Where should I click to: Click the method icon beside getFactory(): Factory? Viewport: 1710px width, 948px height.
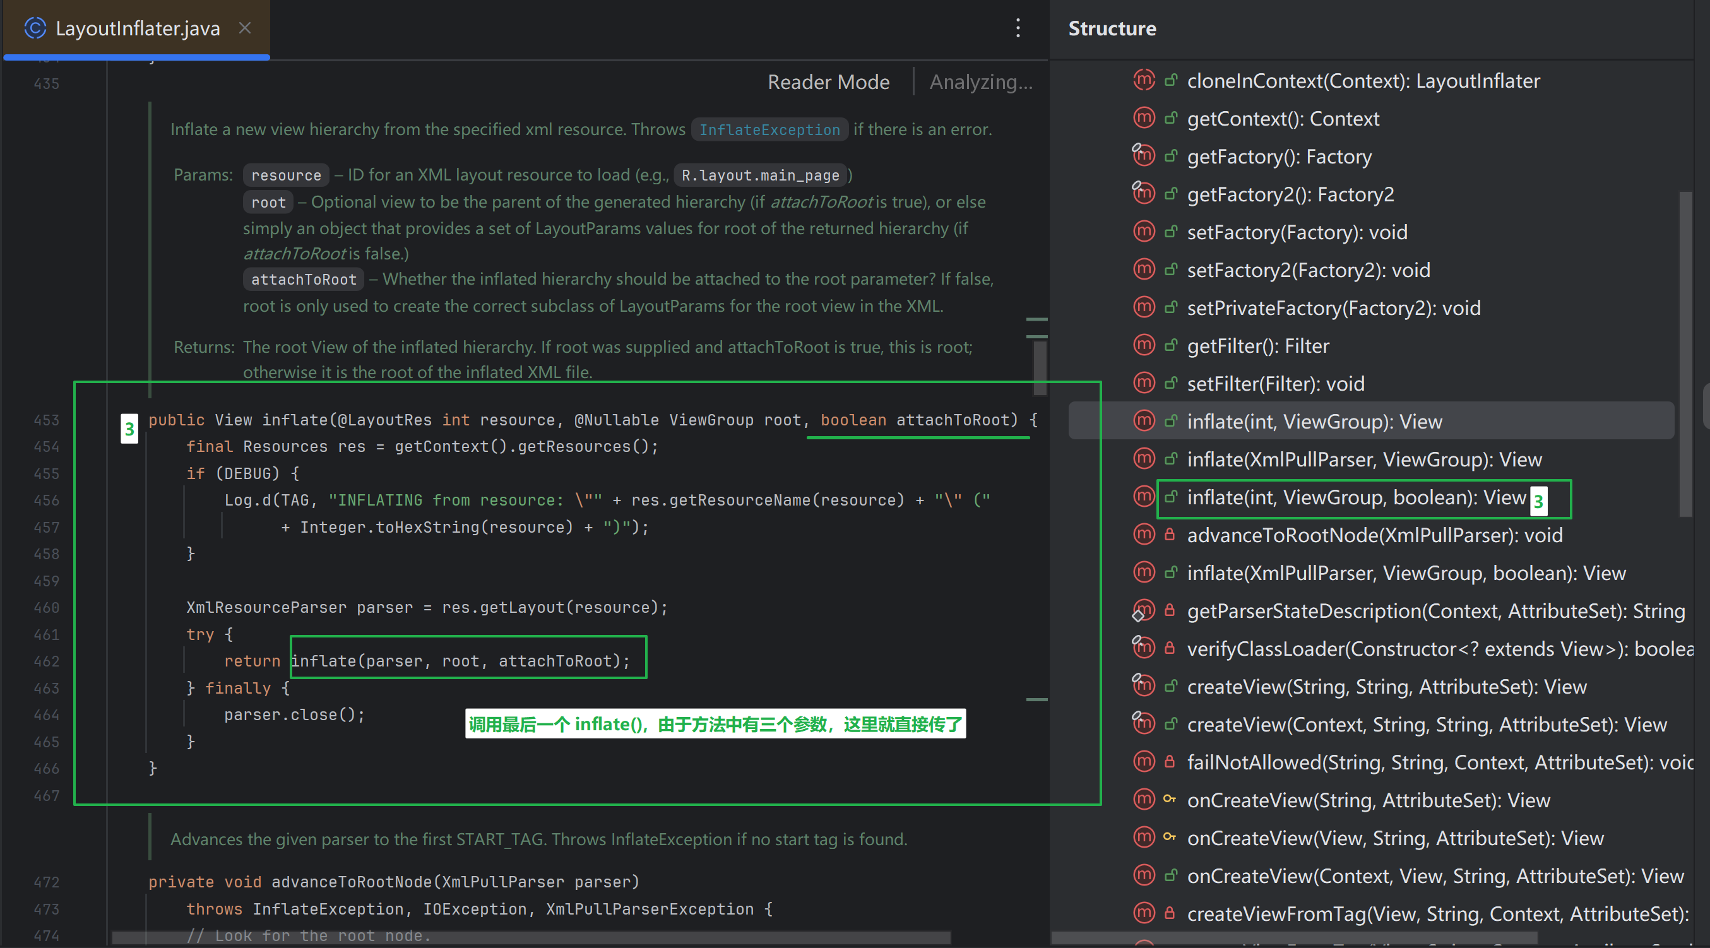[1144, 155]
